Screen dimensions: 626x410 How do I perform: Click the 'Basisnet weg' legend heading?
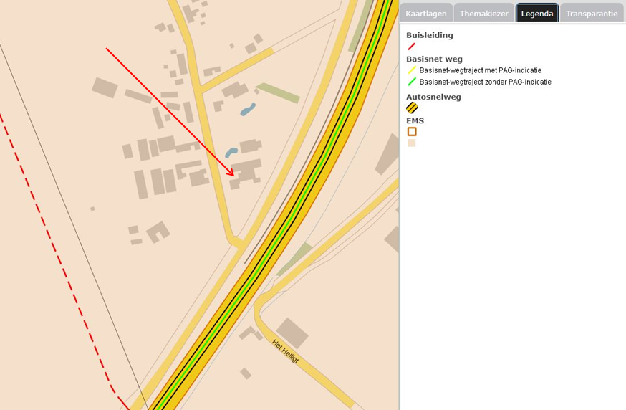(x=434, y=59)
